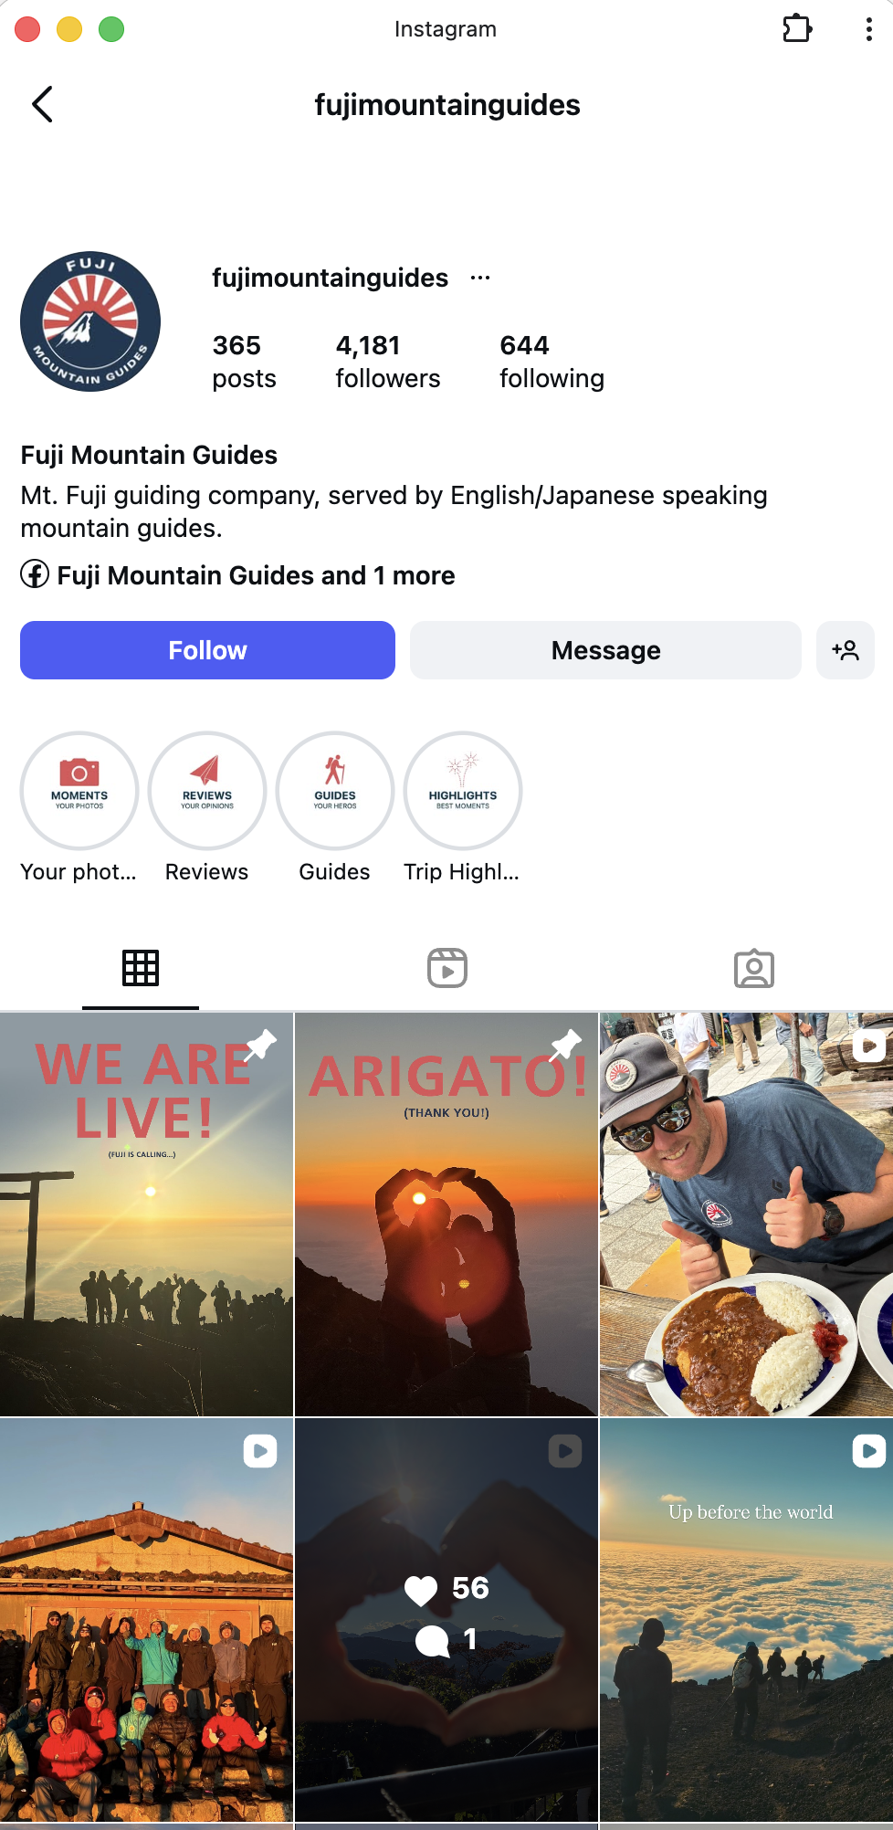The width and height of the screenshot is (893, 1830).
Task: Open the browser extensions puzzle icon
Action: click(x=797, y=28)
